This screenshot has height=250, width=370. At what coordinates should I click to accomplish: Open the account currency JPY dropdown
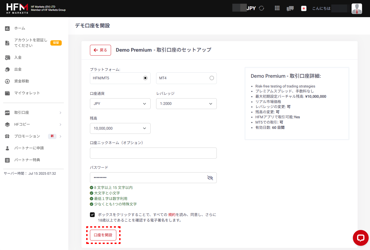click(x=120, y=104)
